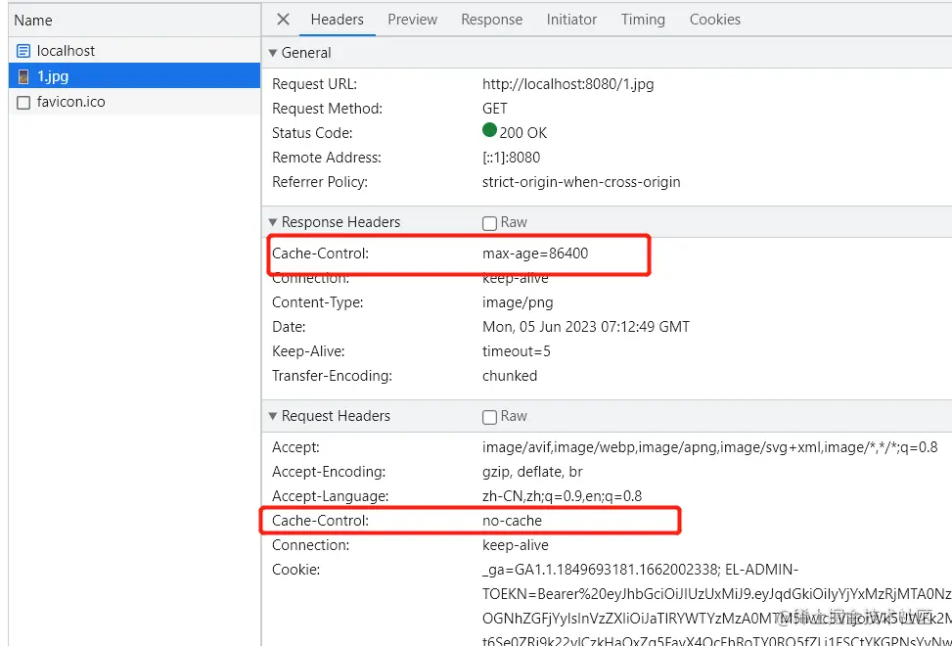
Task: Switch to the Initiator tab
Action: coord(571,20)
